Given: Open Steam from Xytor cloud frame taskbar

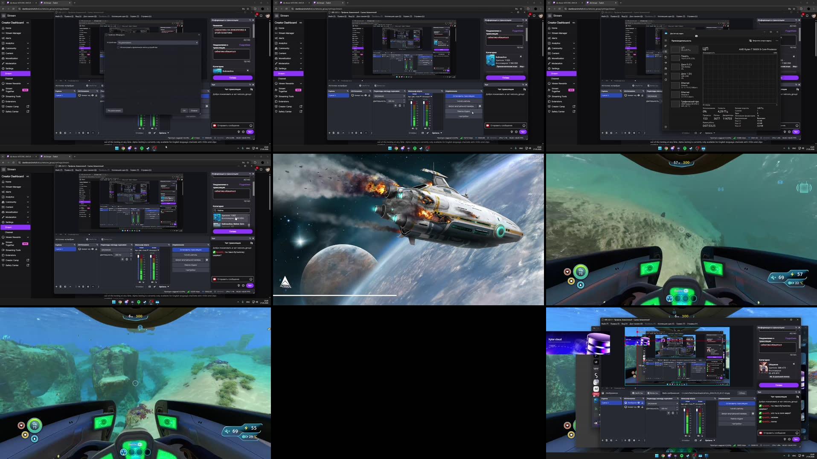Looking at the screenshot, I should point(688,456).
